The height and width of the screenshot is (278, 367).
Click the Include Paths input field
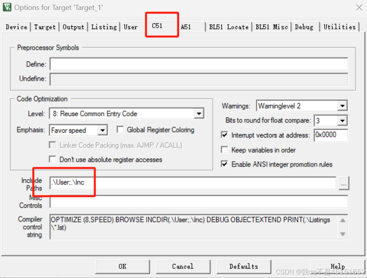click(193, 183)
